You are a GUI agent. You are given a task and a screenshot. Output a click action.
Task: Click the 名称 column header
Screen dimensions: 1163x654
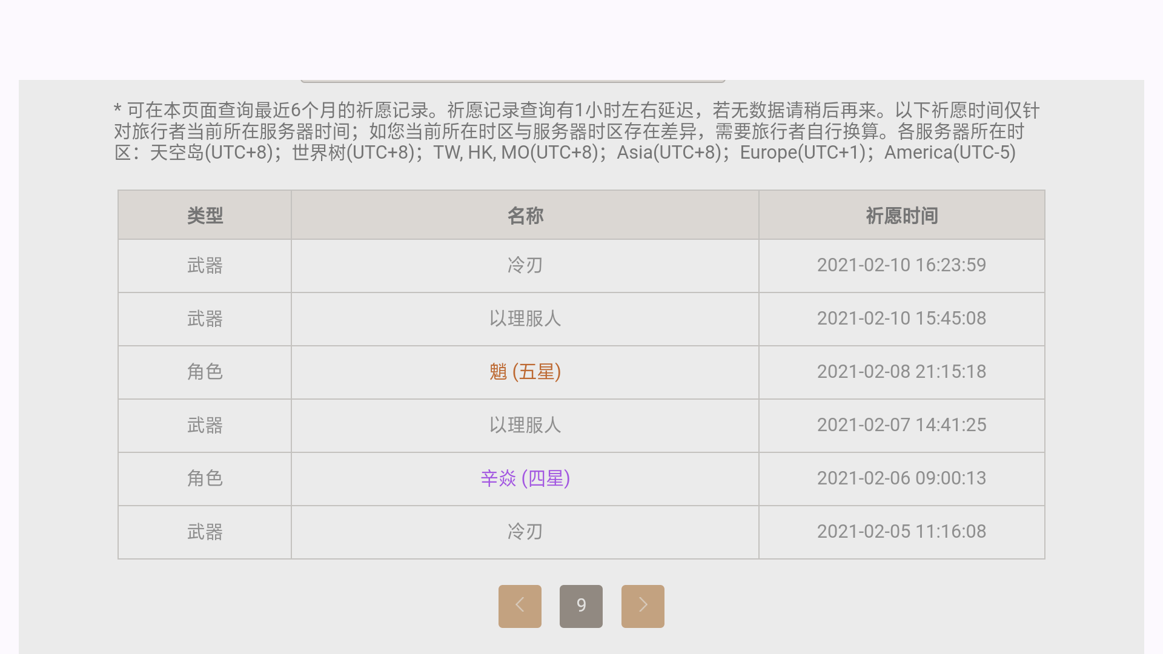coord(525,216)
